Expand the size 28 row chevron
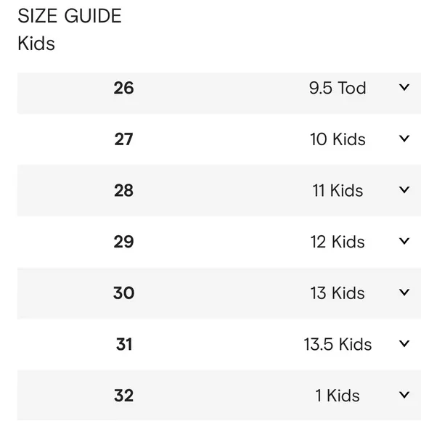Screen dimensions: 421x421 pyautogui.click(x=404, y=190)
